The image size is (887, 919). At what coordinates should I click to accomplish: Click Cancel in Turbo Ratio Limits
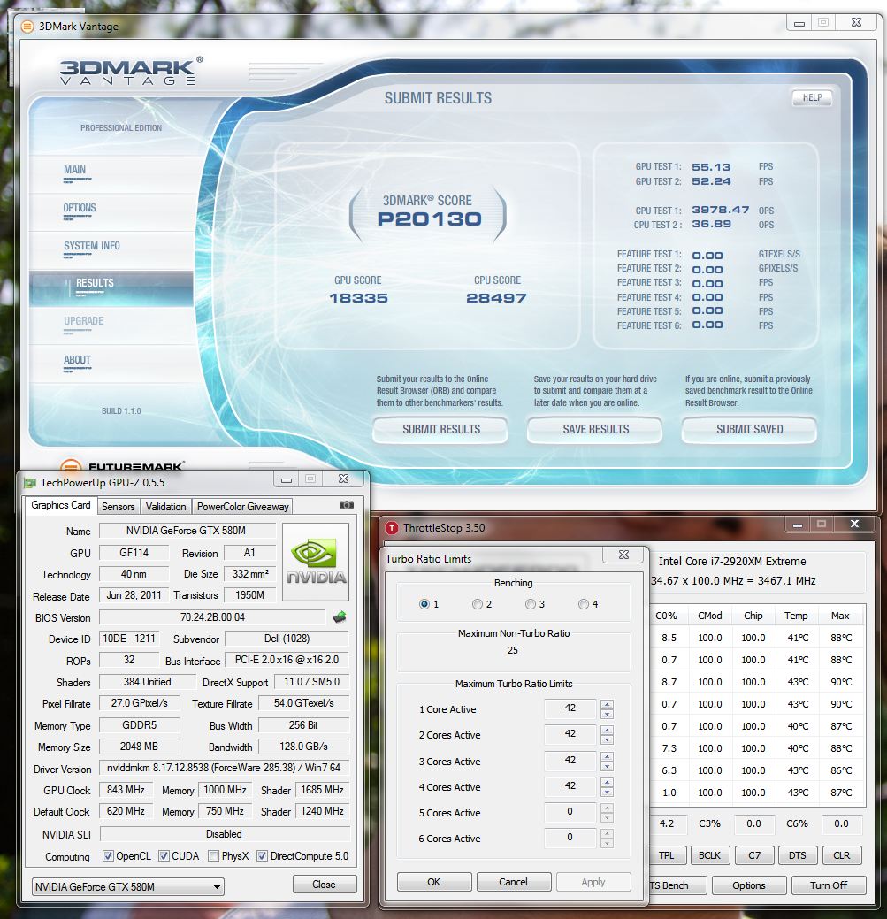click(514, 882)
